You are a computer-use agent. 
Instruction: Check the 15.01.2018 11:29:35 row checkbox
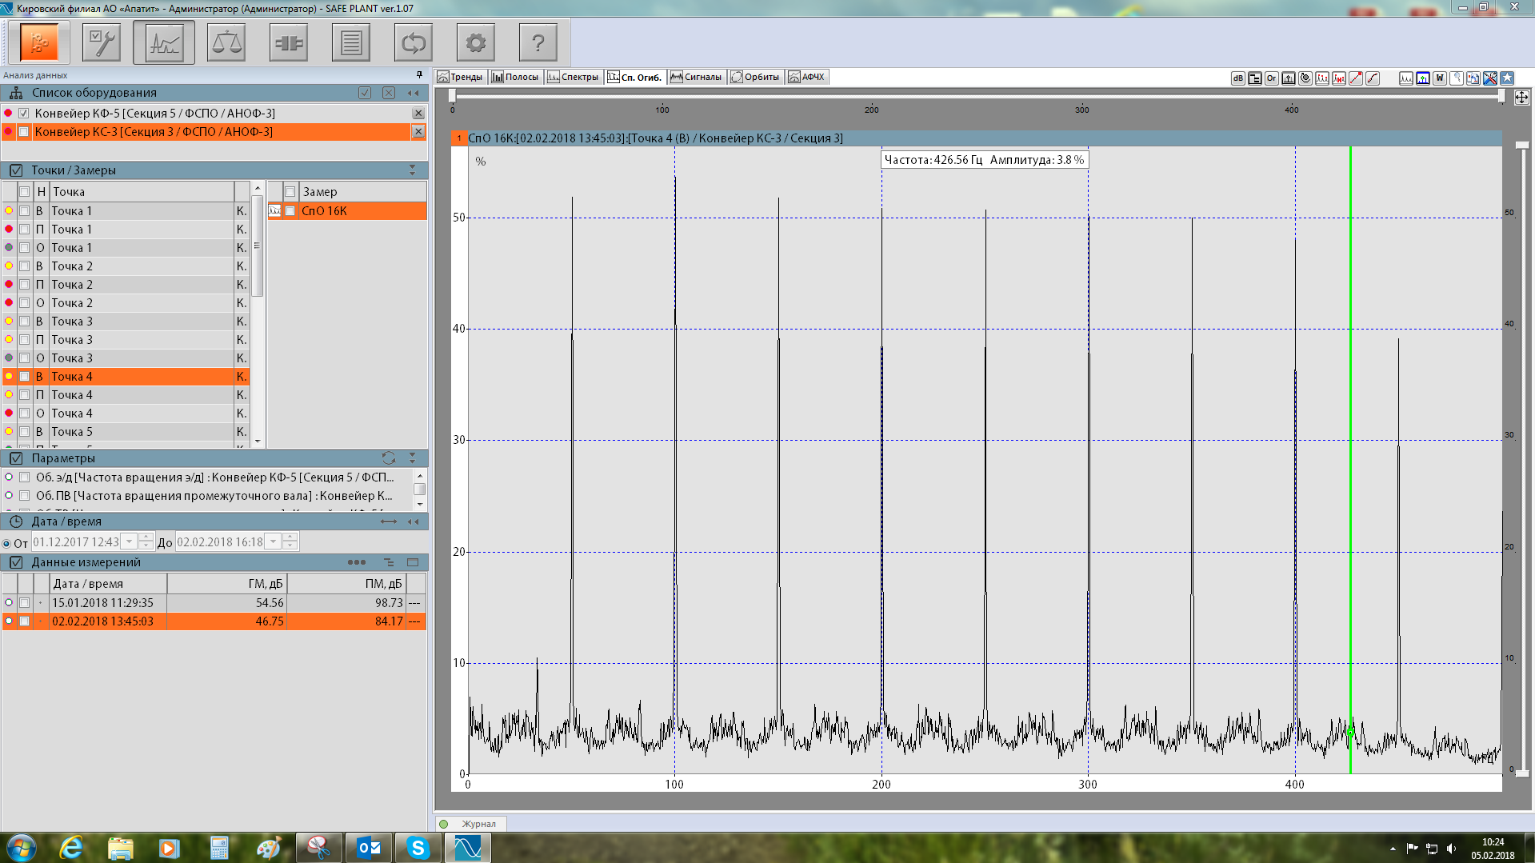25,603
